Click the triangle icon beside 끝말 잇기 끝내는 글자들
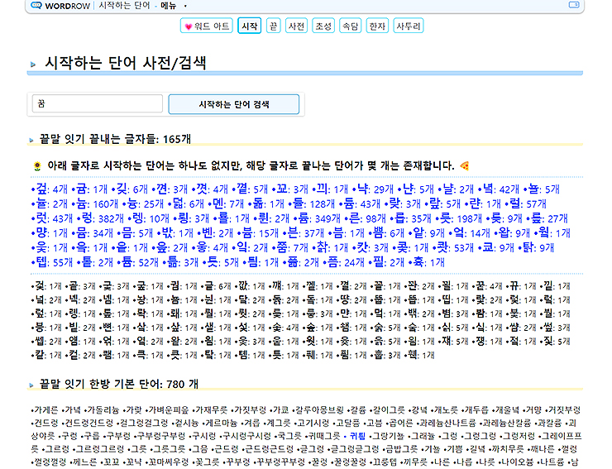 point(31,140)
